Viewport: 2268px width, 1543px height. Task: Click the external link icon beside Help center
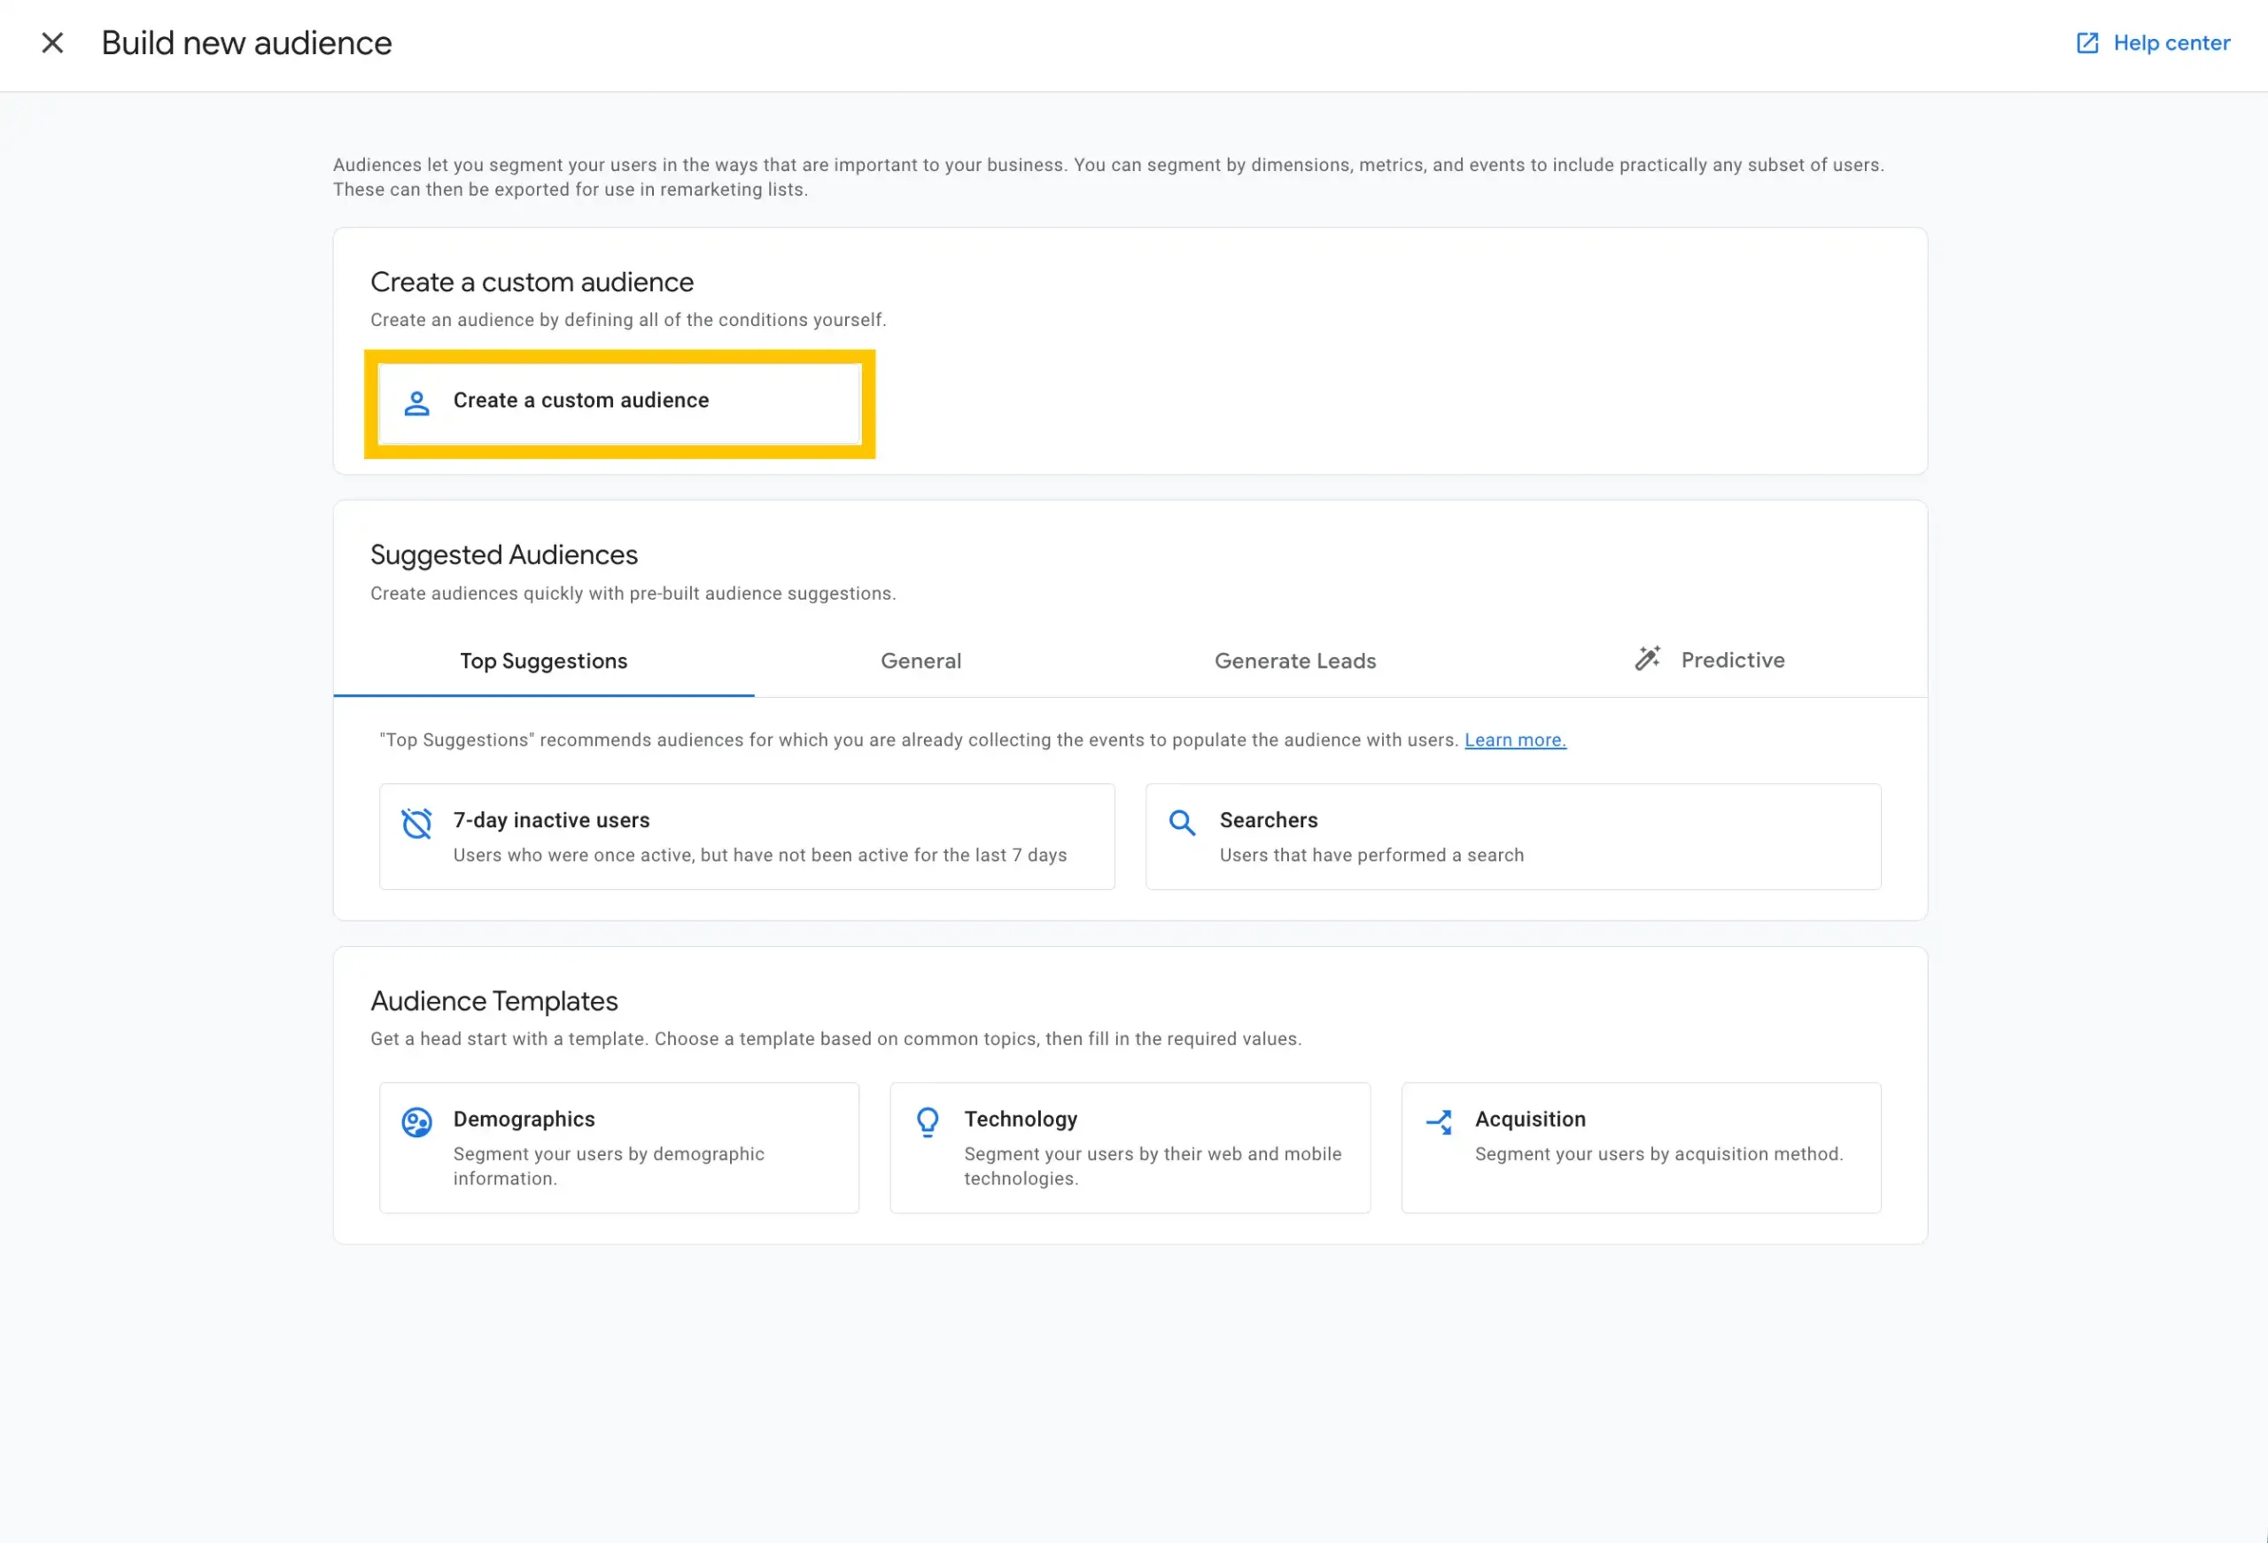(x=2087, y=42)
